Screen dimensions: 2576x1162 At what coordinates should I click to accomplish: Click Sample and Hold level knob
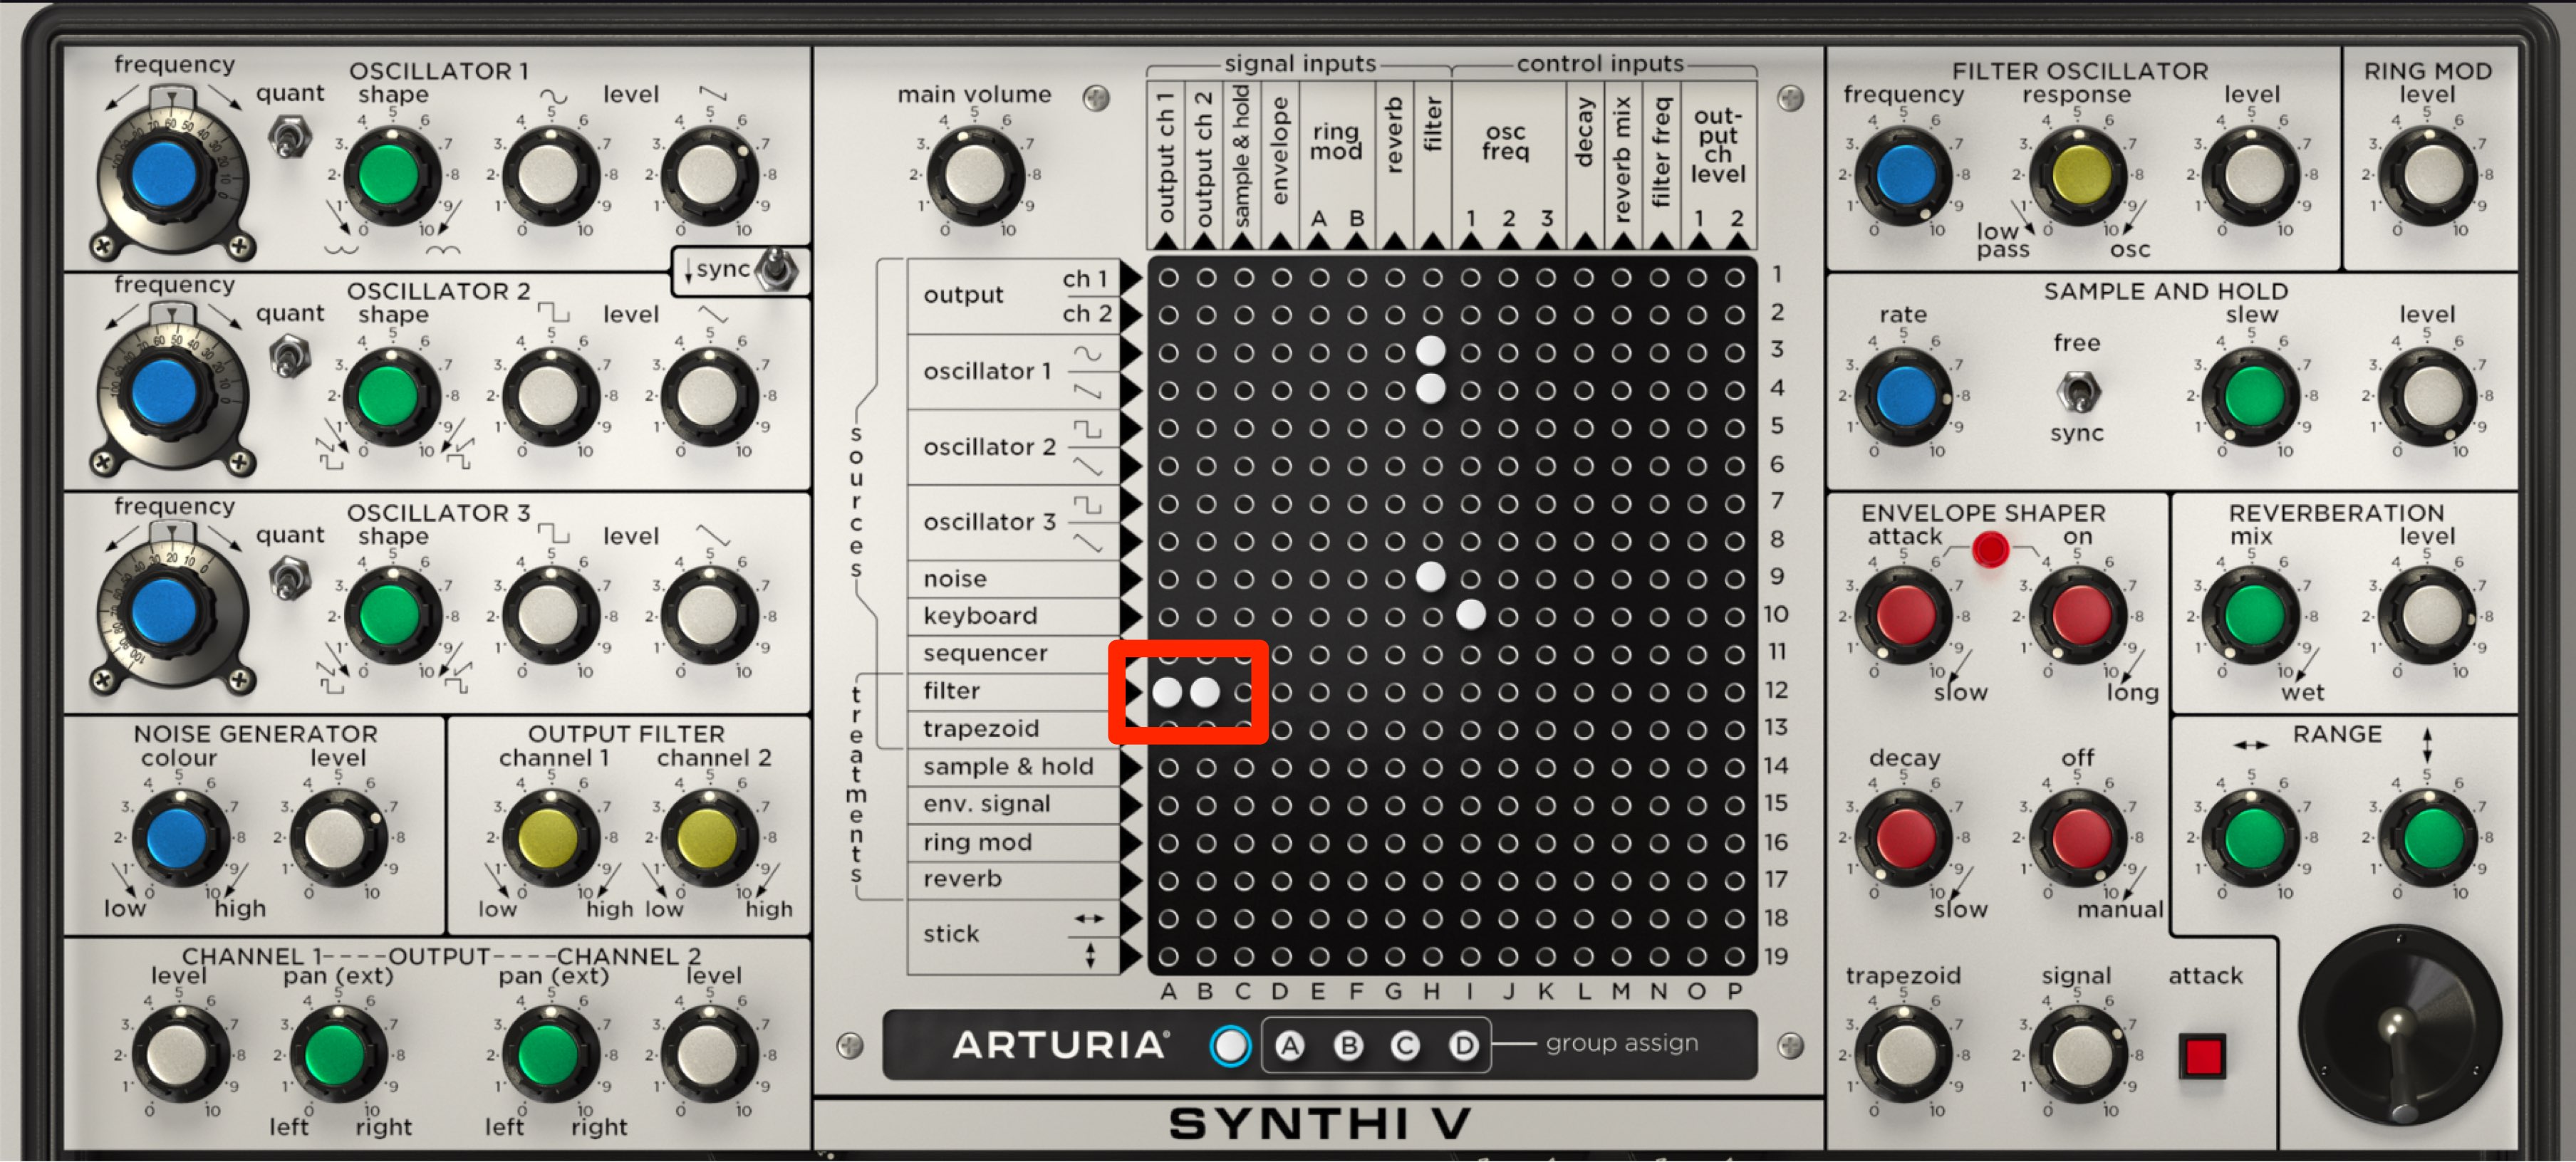click(2427, 396)
